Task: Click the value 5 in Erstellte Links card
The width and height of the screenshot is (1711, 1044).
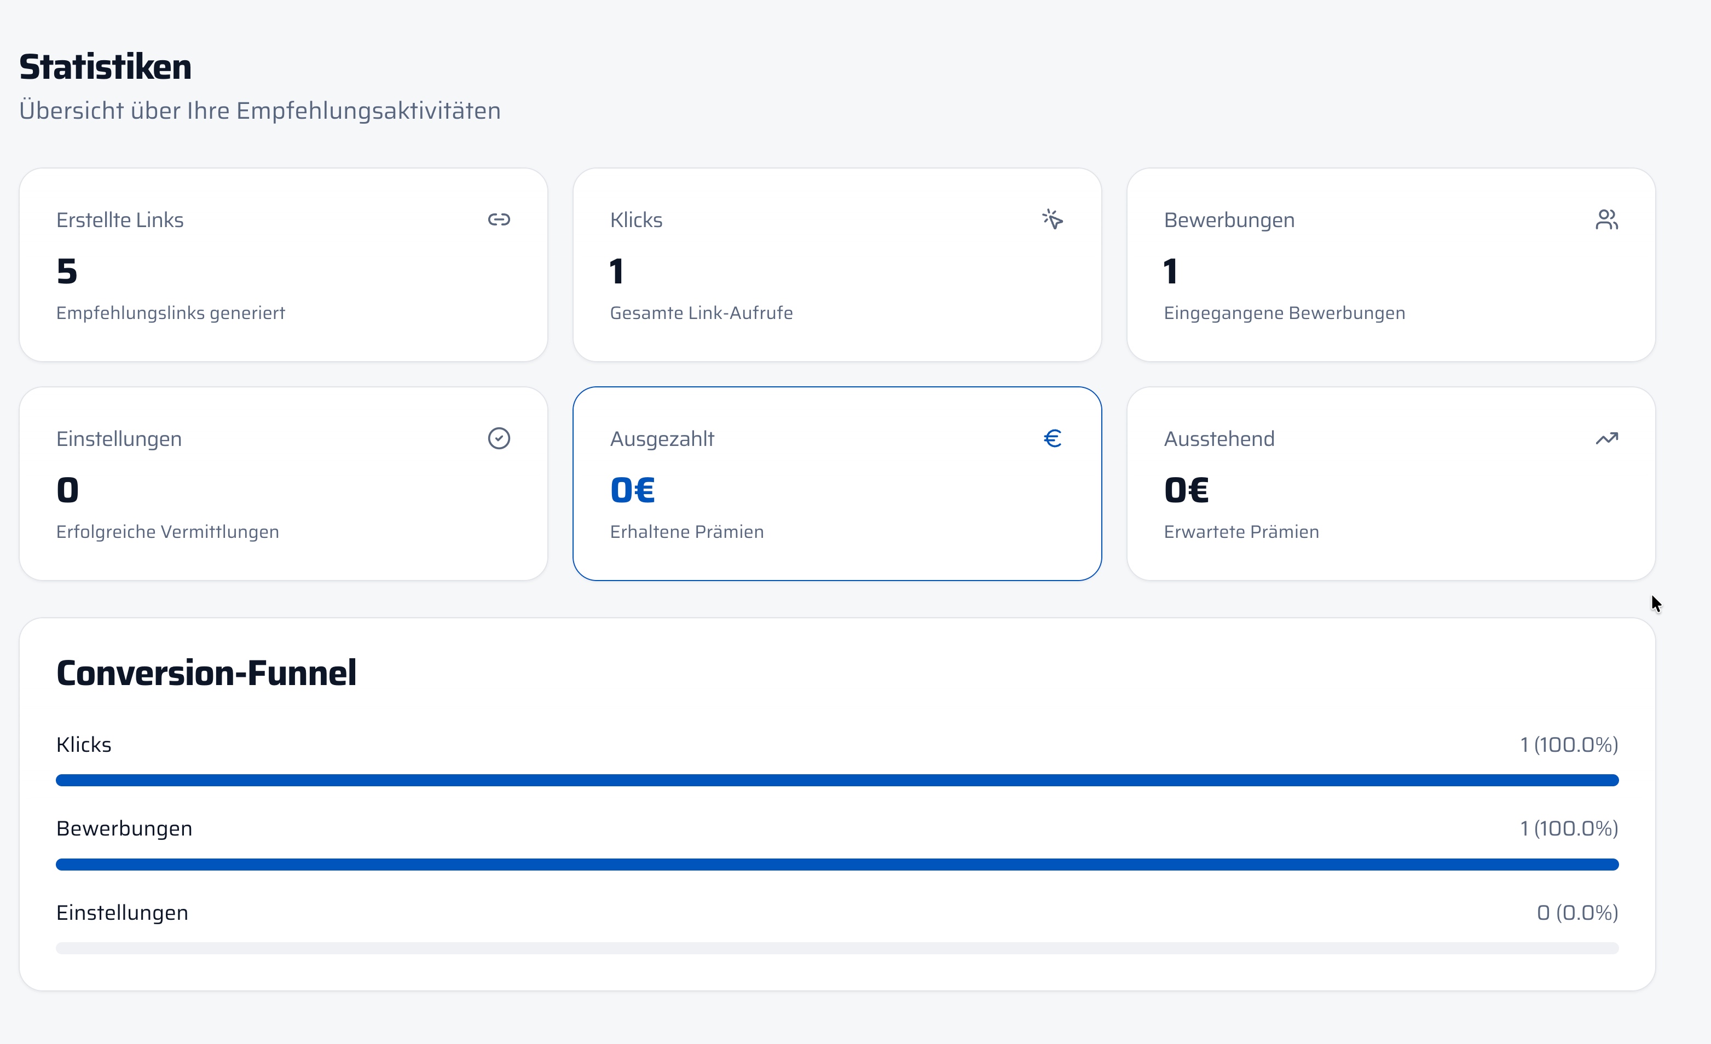Action: point(67,271)
